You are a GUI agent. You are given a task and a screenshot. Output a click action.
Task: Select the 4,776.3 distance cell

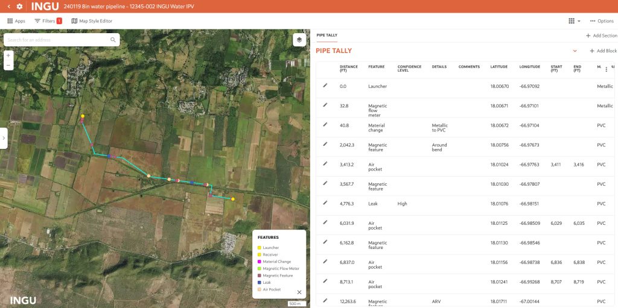[x=347, y=204]
